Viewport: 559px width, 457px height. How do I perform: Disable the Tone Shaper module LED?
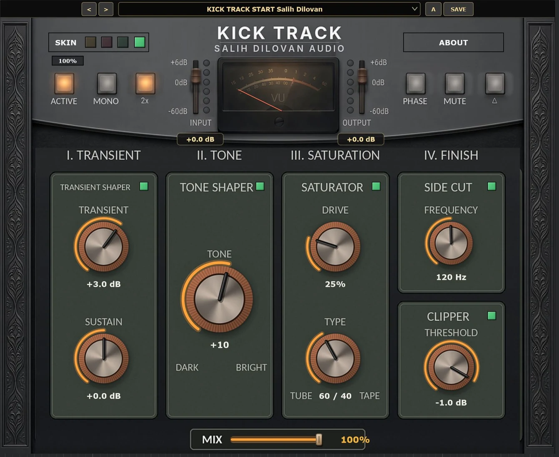pos(260,186)
